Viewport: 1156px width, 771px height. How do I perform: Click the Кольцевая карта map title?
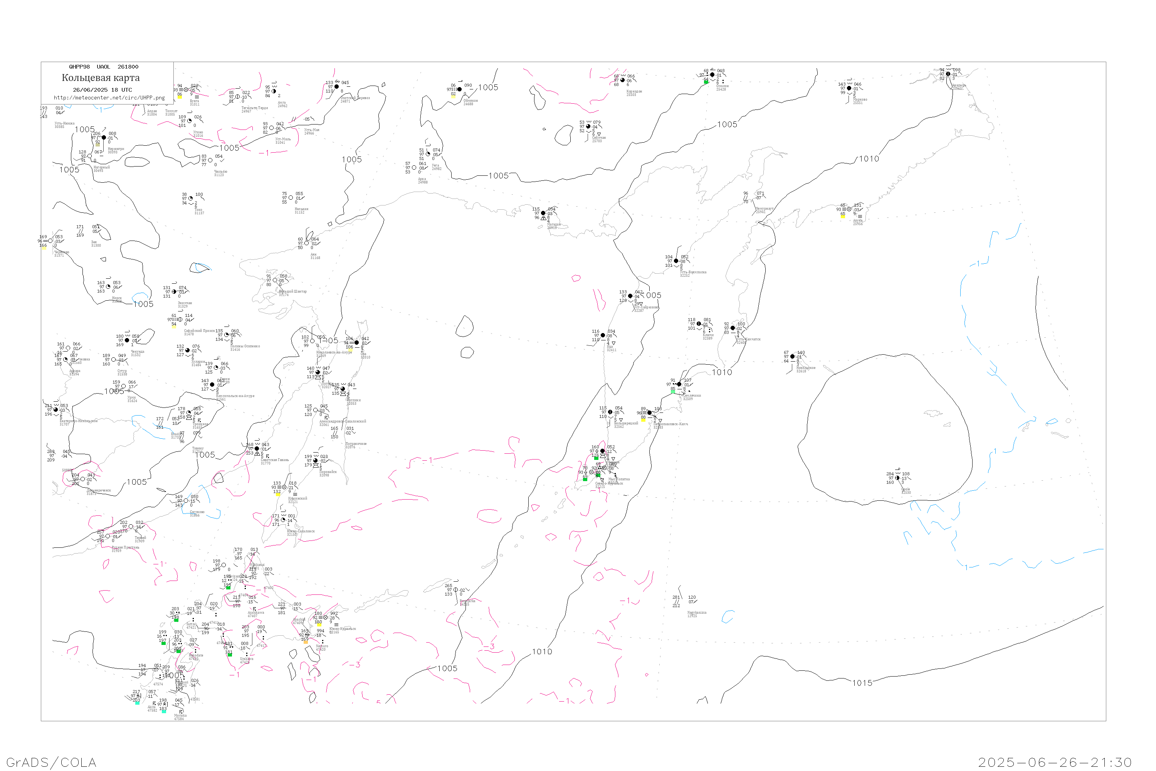coord(101,78)
